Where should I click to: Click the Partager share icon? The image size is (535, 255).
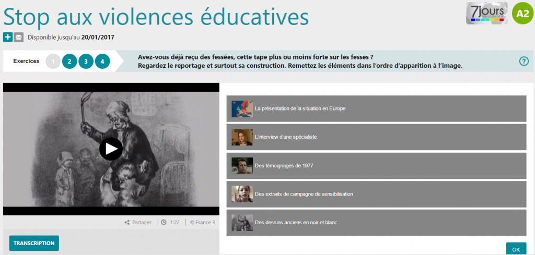127,222
